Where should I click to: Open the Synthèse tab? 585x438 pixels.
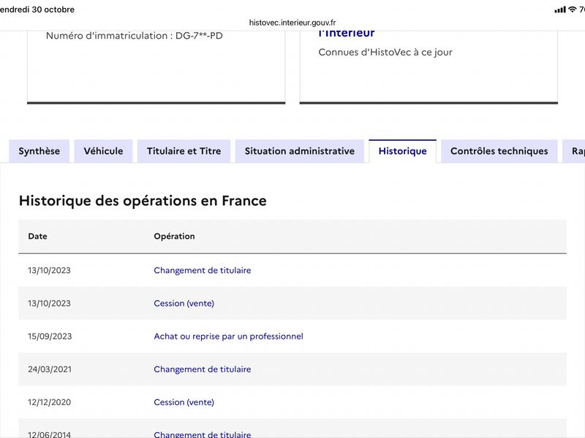[39, 151]
